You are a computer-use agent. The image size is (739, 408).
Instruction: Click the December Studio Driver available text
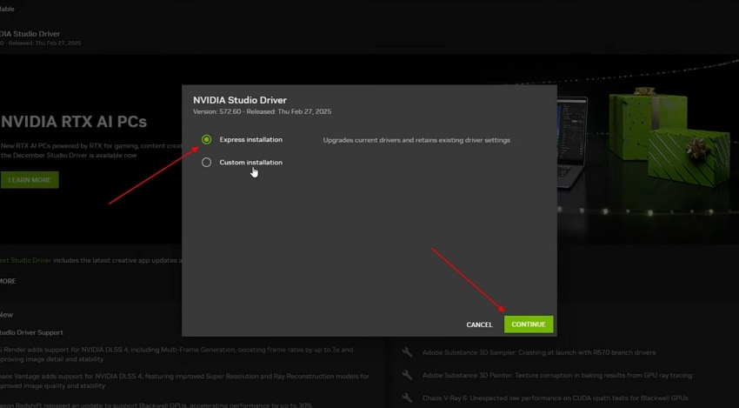[x=69, y=155]
